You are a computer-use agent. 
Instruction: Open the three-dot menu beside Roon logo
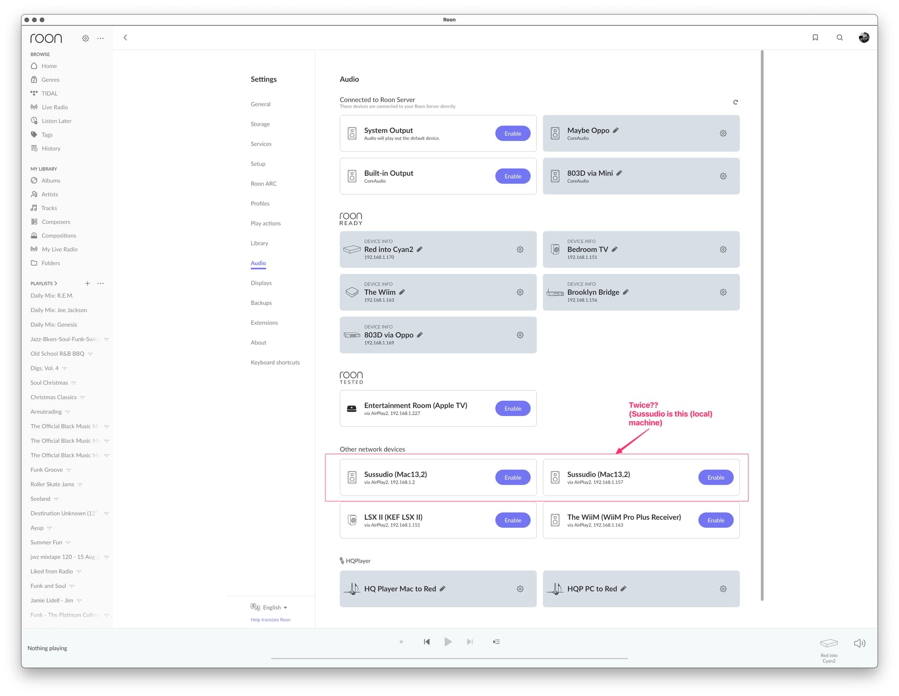click(101, 38)
